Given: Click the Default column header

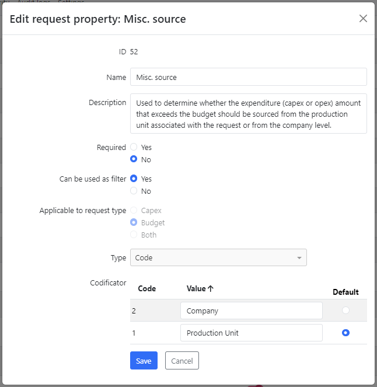Looking at the screenshot, I should pos(345,292).
